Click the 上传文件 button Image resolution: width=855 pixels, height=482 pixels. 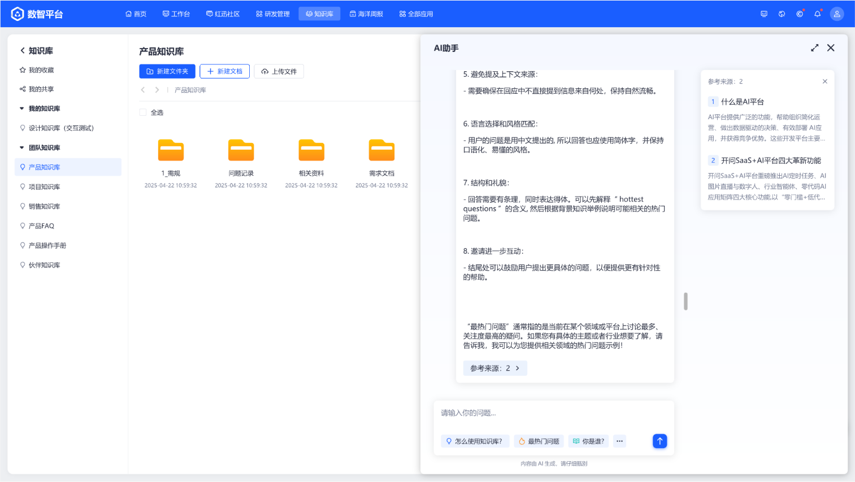[279, 71]
